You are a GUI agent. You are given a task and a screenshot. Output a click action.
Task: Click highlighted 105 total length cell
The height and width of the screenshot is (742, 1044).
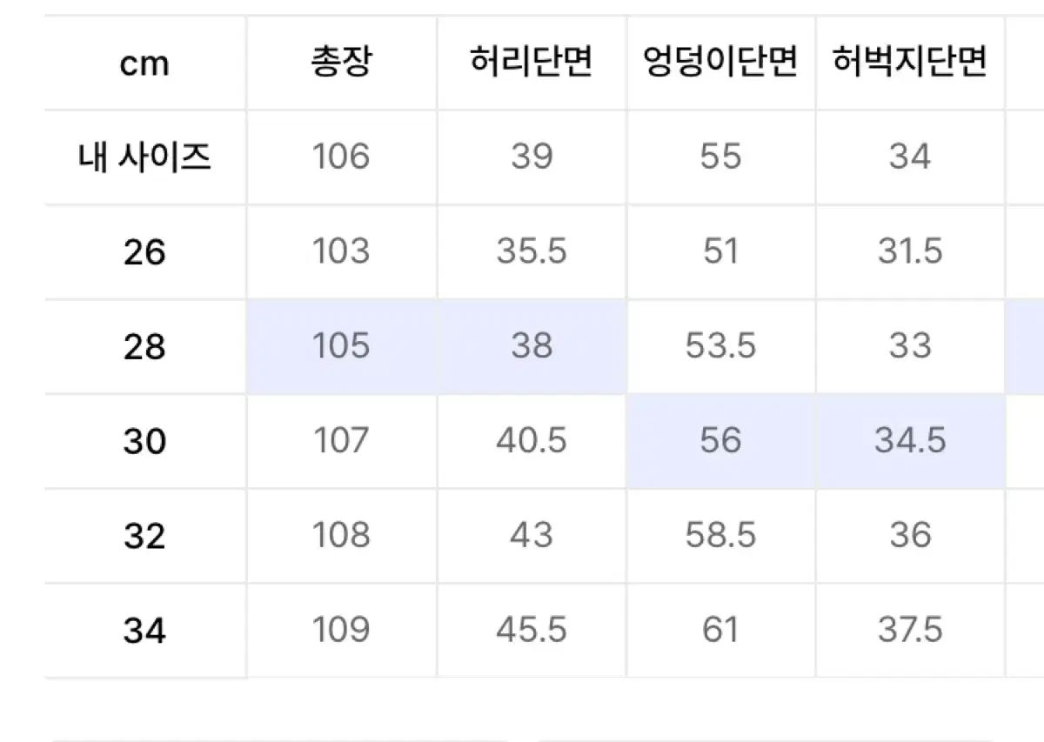[341, 346]
